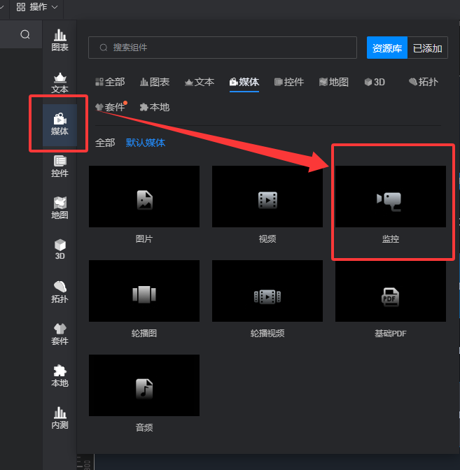The height and width of the screenshot is (470, 460).
Task: Select the 拓扑 top category tab
Action: (x=424, y=82)
